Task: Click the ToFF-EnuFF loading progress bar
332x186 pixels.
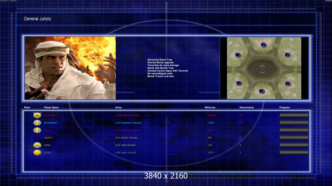Action: coord(294,115)
